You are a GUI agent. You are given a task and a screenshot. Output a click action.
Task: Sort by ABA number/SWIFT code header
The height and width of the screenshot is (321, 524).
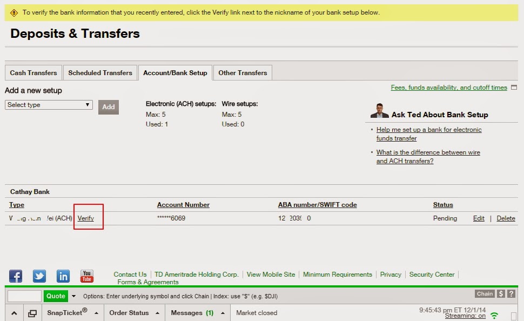[318, 205]
